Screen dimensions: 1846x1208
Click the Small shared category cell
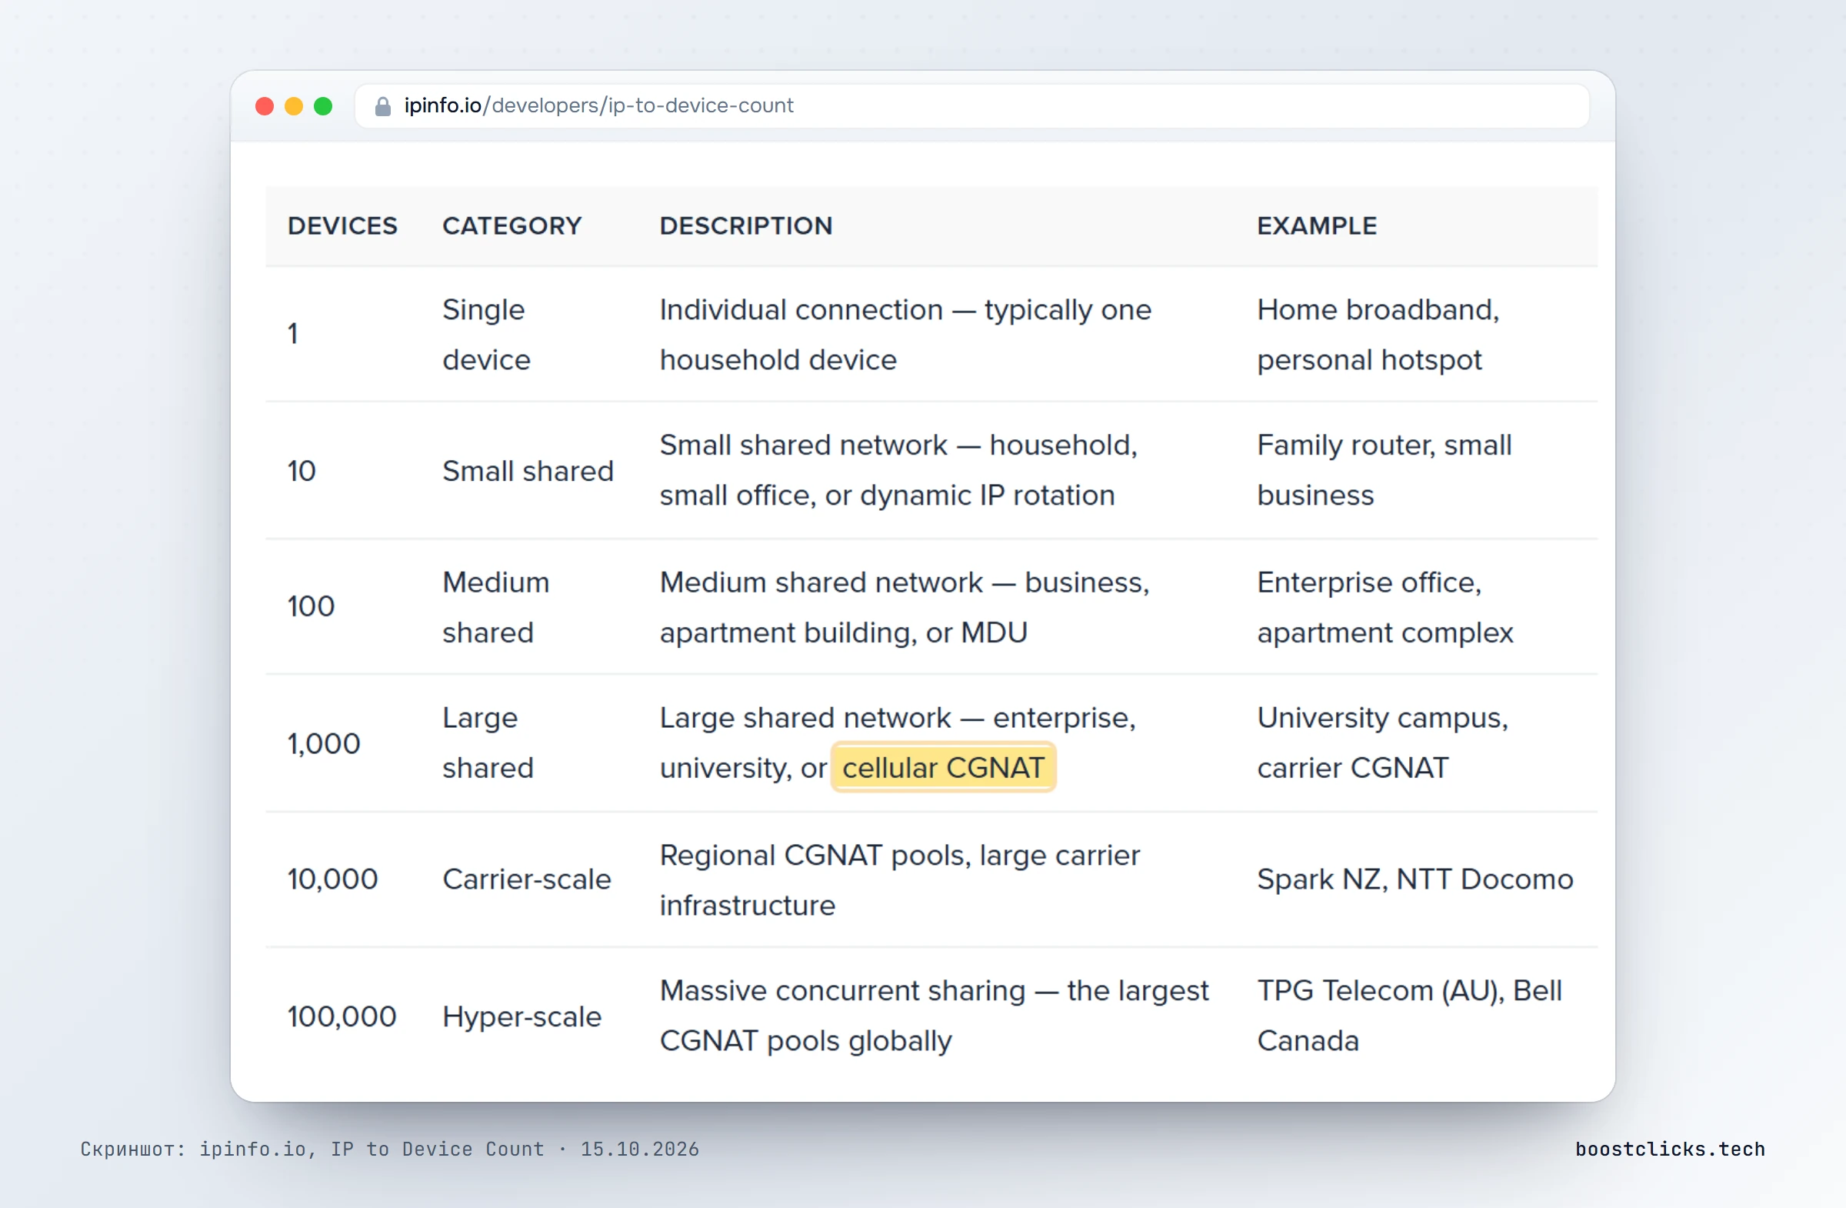(x=528, y=471)
